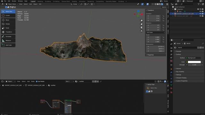Collapse the Surface panel

click(178, 55)
